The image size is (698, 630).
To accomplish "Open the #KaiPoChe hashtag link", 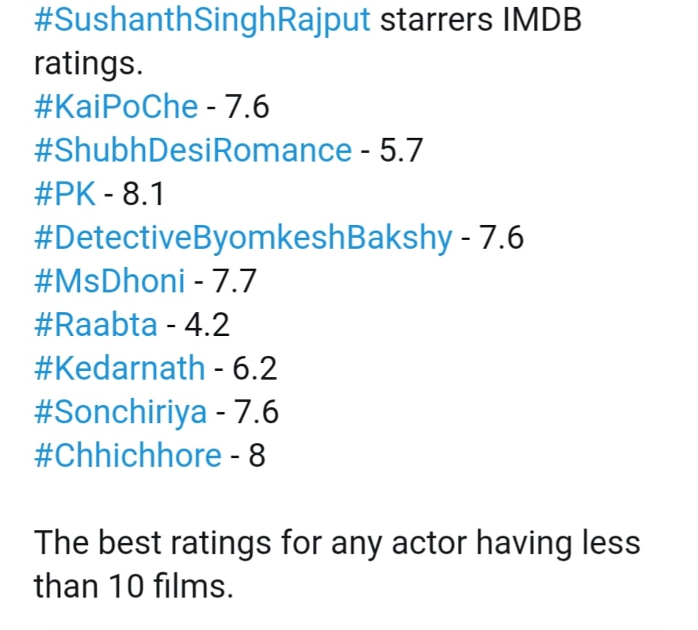I will point(116,107).
